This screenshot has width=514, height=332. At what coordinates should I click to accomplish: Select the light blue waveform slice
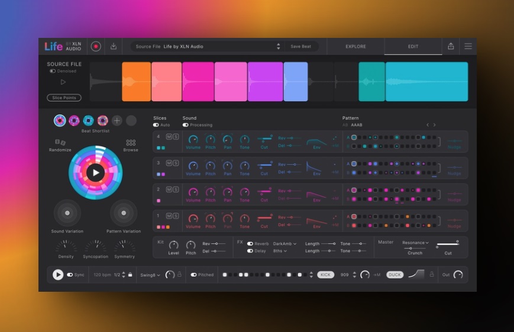296,82
